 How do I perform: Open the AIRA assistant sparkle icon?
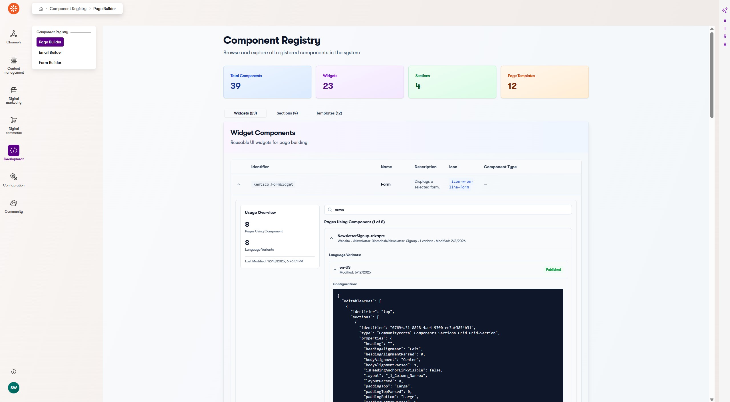pos(725,11)
